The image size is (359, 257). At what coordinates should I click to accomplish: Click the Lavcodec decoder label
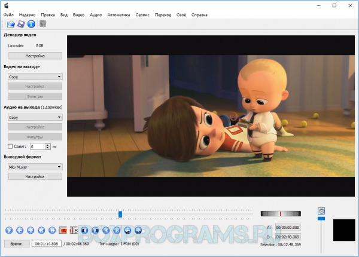pyautogui.click(x=16, y=46)
